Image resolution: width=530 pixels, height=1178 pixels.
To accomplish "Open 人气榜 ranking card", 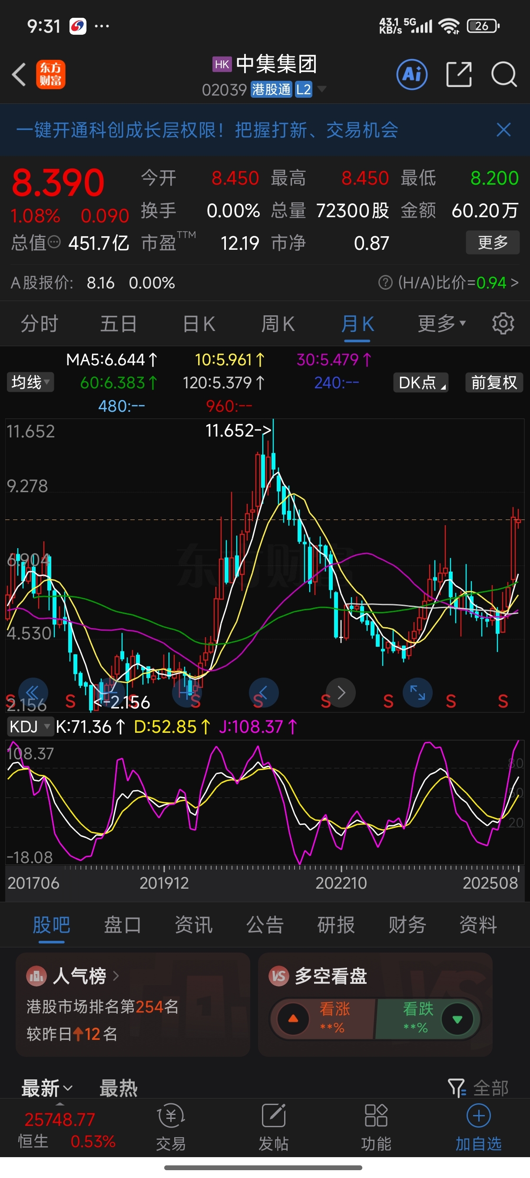I will pyautogui.click(x=132, y=1004).
